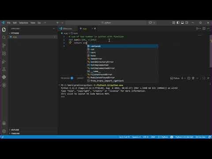This screenshot has height=159, width=212.
Task: Open the Explorer view in the activity bar
Action: click(x=4, y=30)
